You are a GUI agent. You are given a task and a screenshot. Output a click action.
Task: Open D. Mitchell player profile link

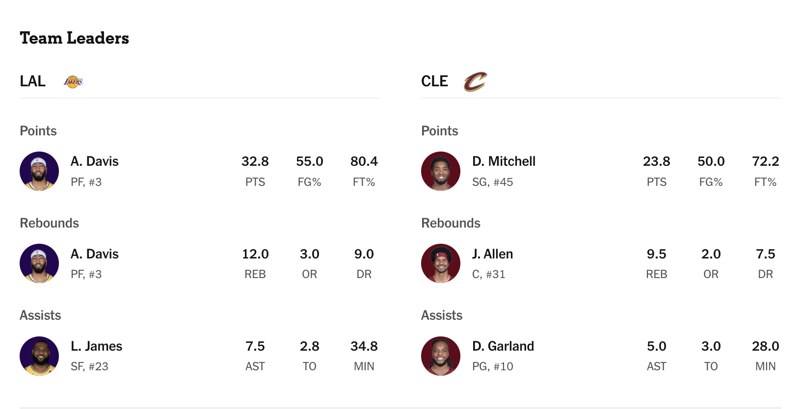(504, 161)
